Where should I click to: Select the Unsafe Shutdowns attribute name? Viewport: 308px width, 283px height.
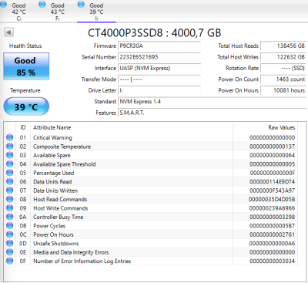coord(56,244)
